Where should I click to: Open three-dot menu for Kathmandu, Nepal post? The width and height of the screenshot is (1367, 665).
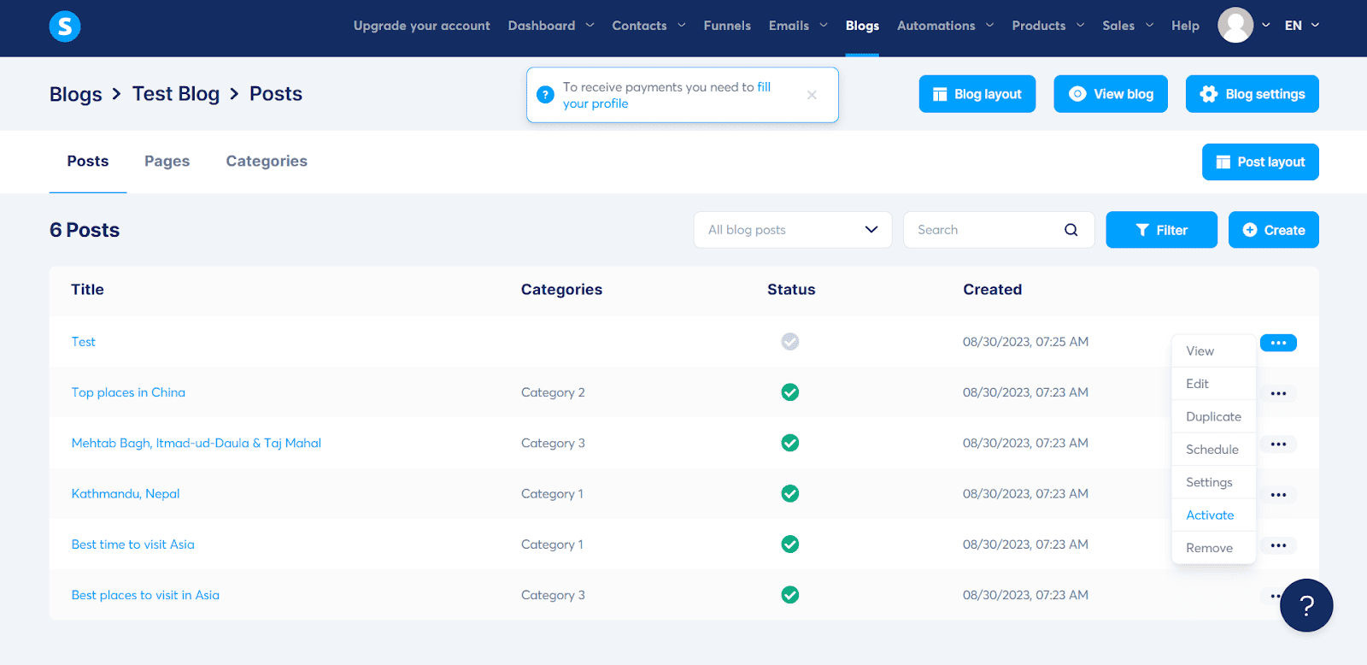(x=1278, y=495)
